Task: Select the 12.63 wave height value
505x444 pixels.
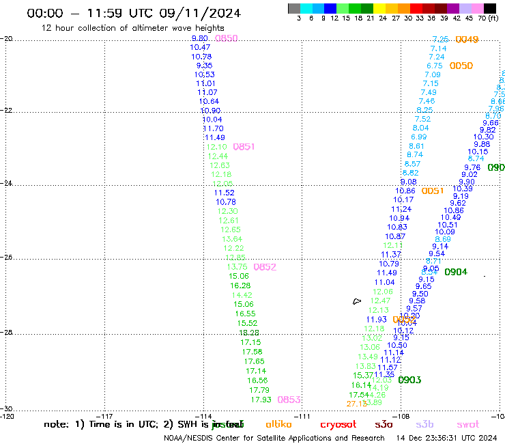Action: pyautogui.click(x=220, y=165)
